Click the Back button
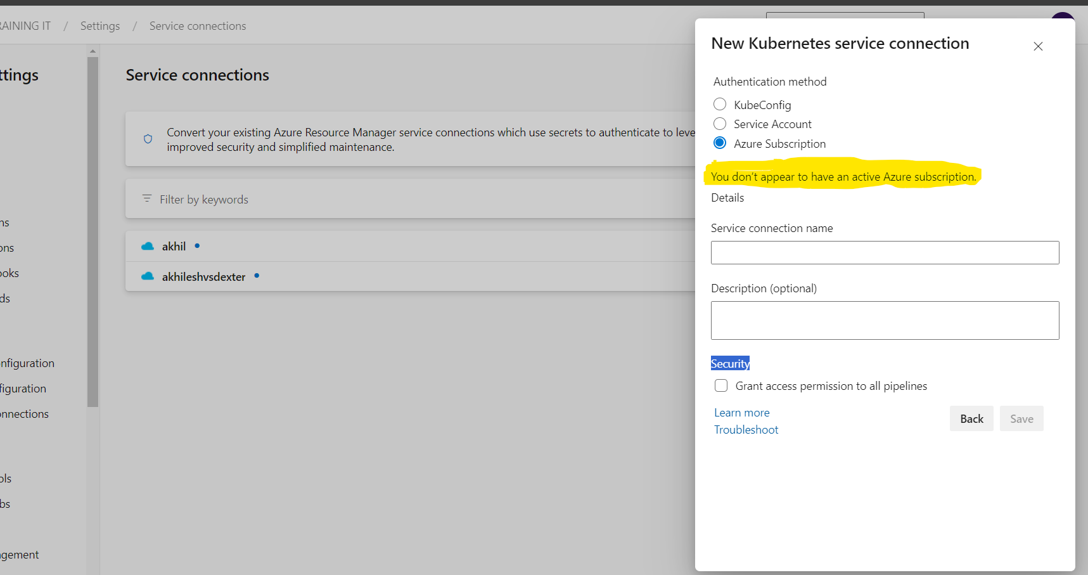This screenshot has height=575, width=1088. [x=971, y=418]
